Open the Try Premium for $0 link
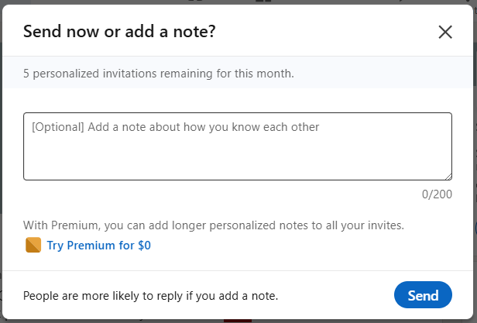477x323 pixels. [98, 246]
